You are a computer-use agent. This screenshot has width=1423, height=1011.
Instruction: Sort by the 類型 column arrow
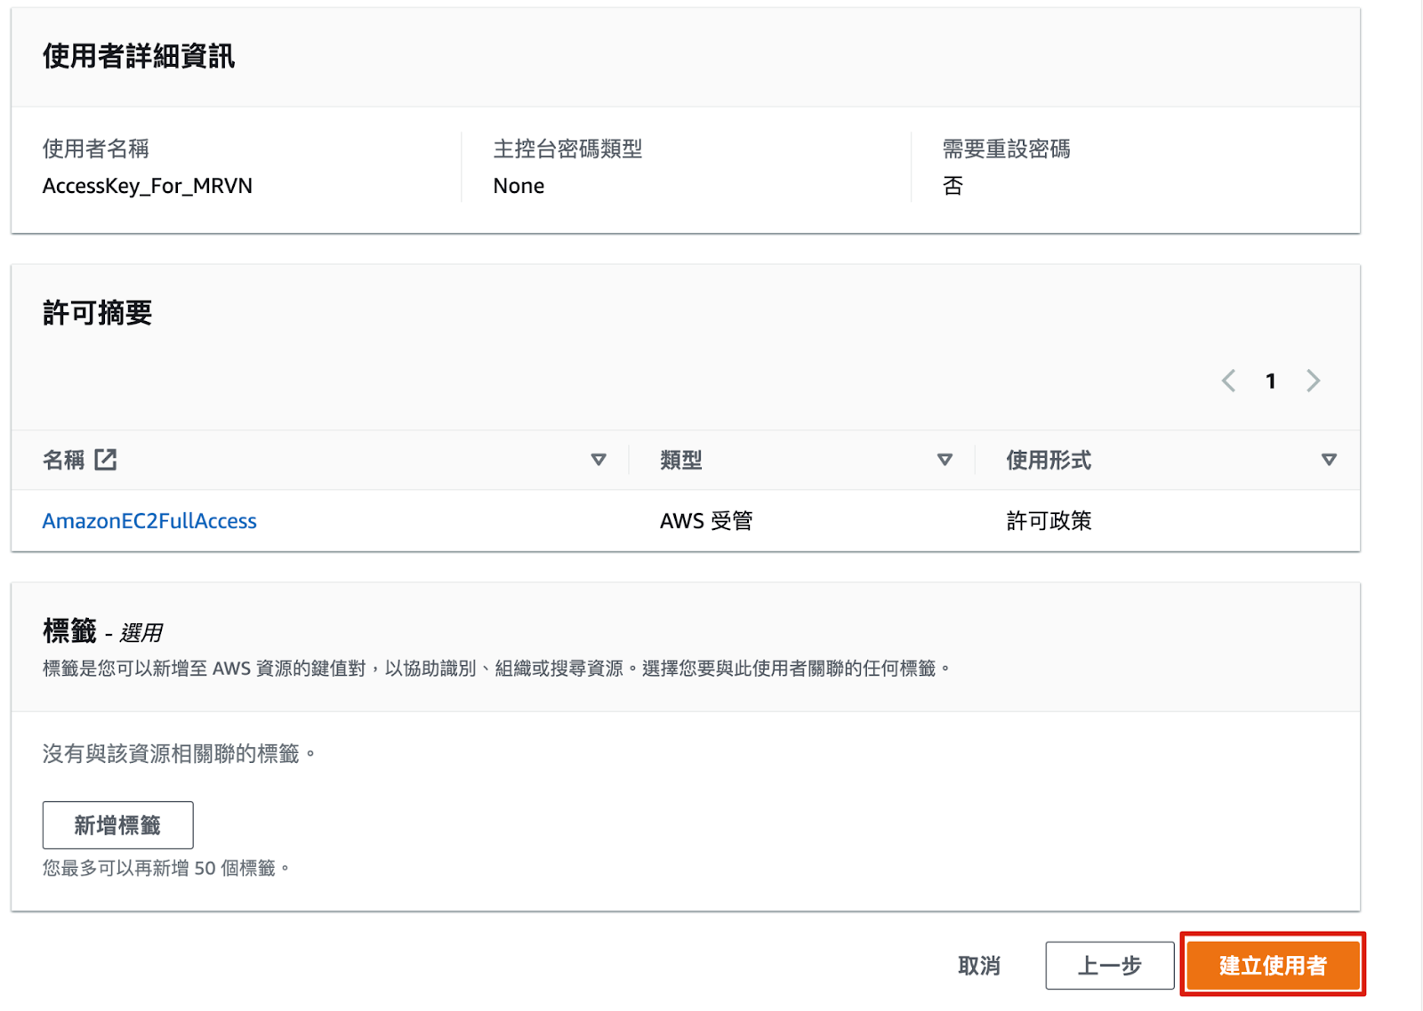click(945, 460)
